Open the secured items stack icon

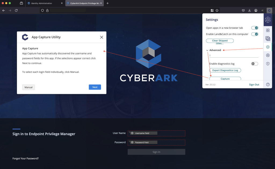tap(268, 38)
